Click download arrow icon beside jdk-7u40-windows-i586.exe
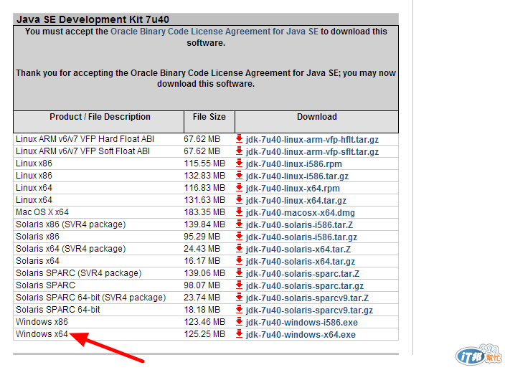505x370 pixels. click(239, 322)
